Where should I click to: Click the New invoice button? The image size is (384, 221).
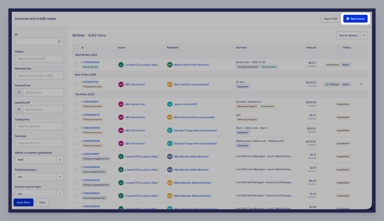(355, 19)
